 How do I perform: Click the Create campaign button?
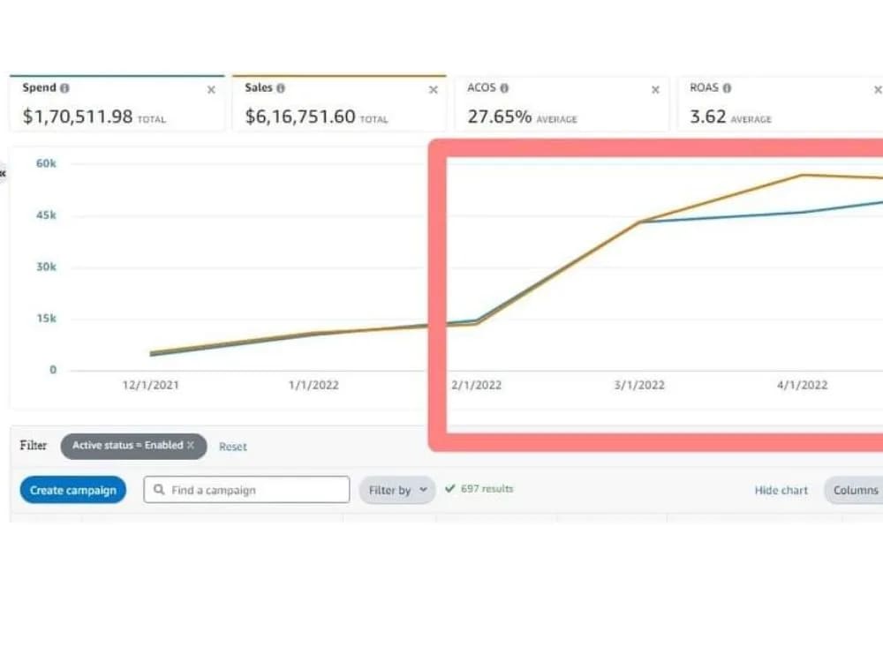pyautogui.click(x=72, y=489)
